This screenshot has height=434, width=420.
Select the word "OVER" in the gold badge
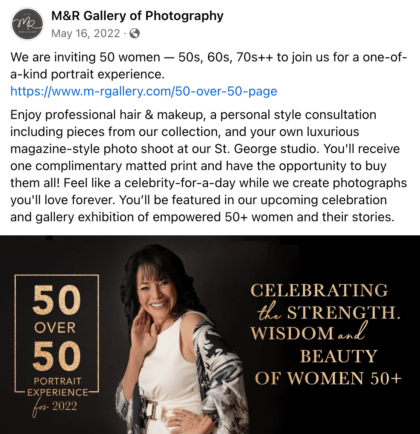pos(55,328)
